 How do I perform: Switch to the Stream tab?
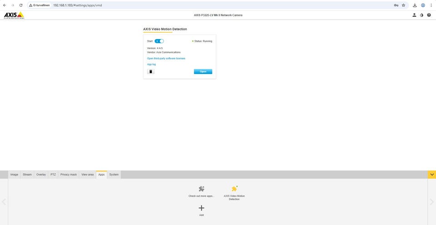(27, 175)
